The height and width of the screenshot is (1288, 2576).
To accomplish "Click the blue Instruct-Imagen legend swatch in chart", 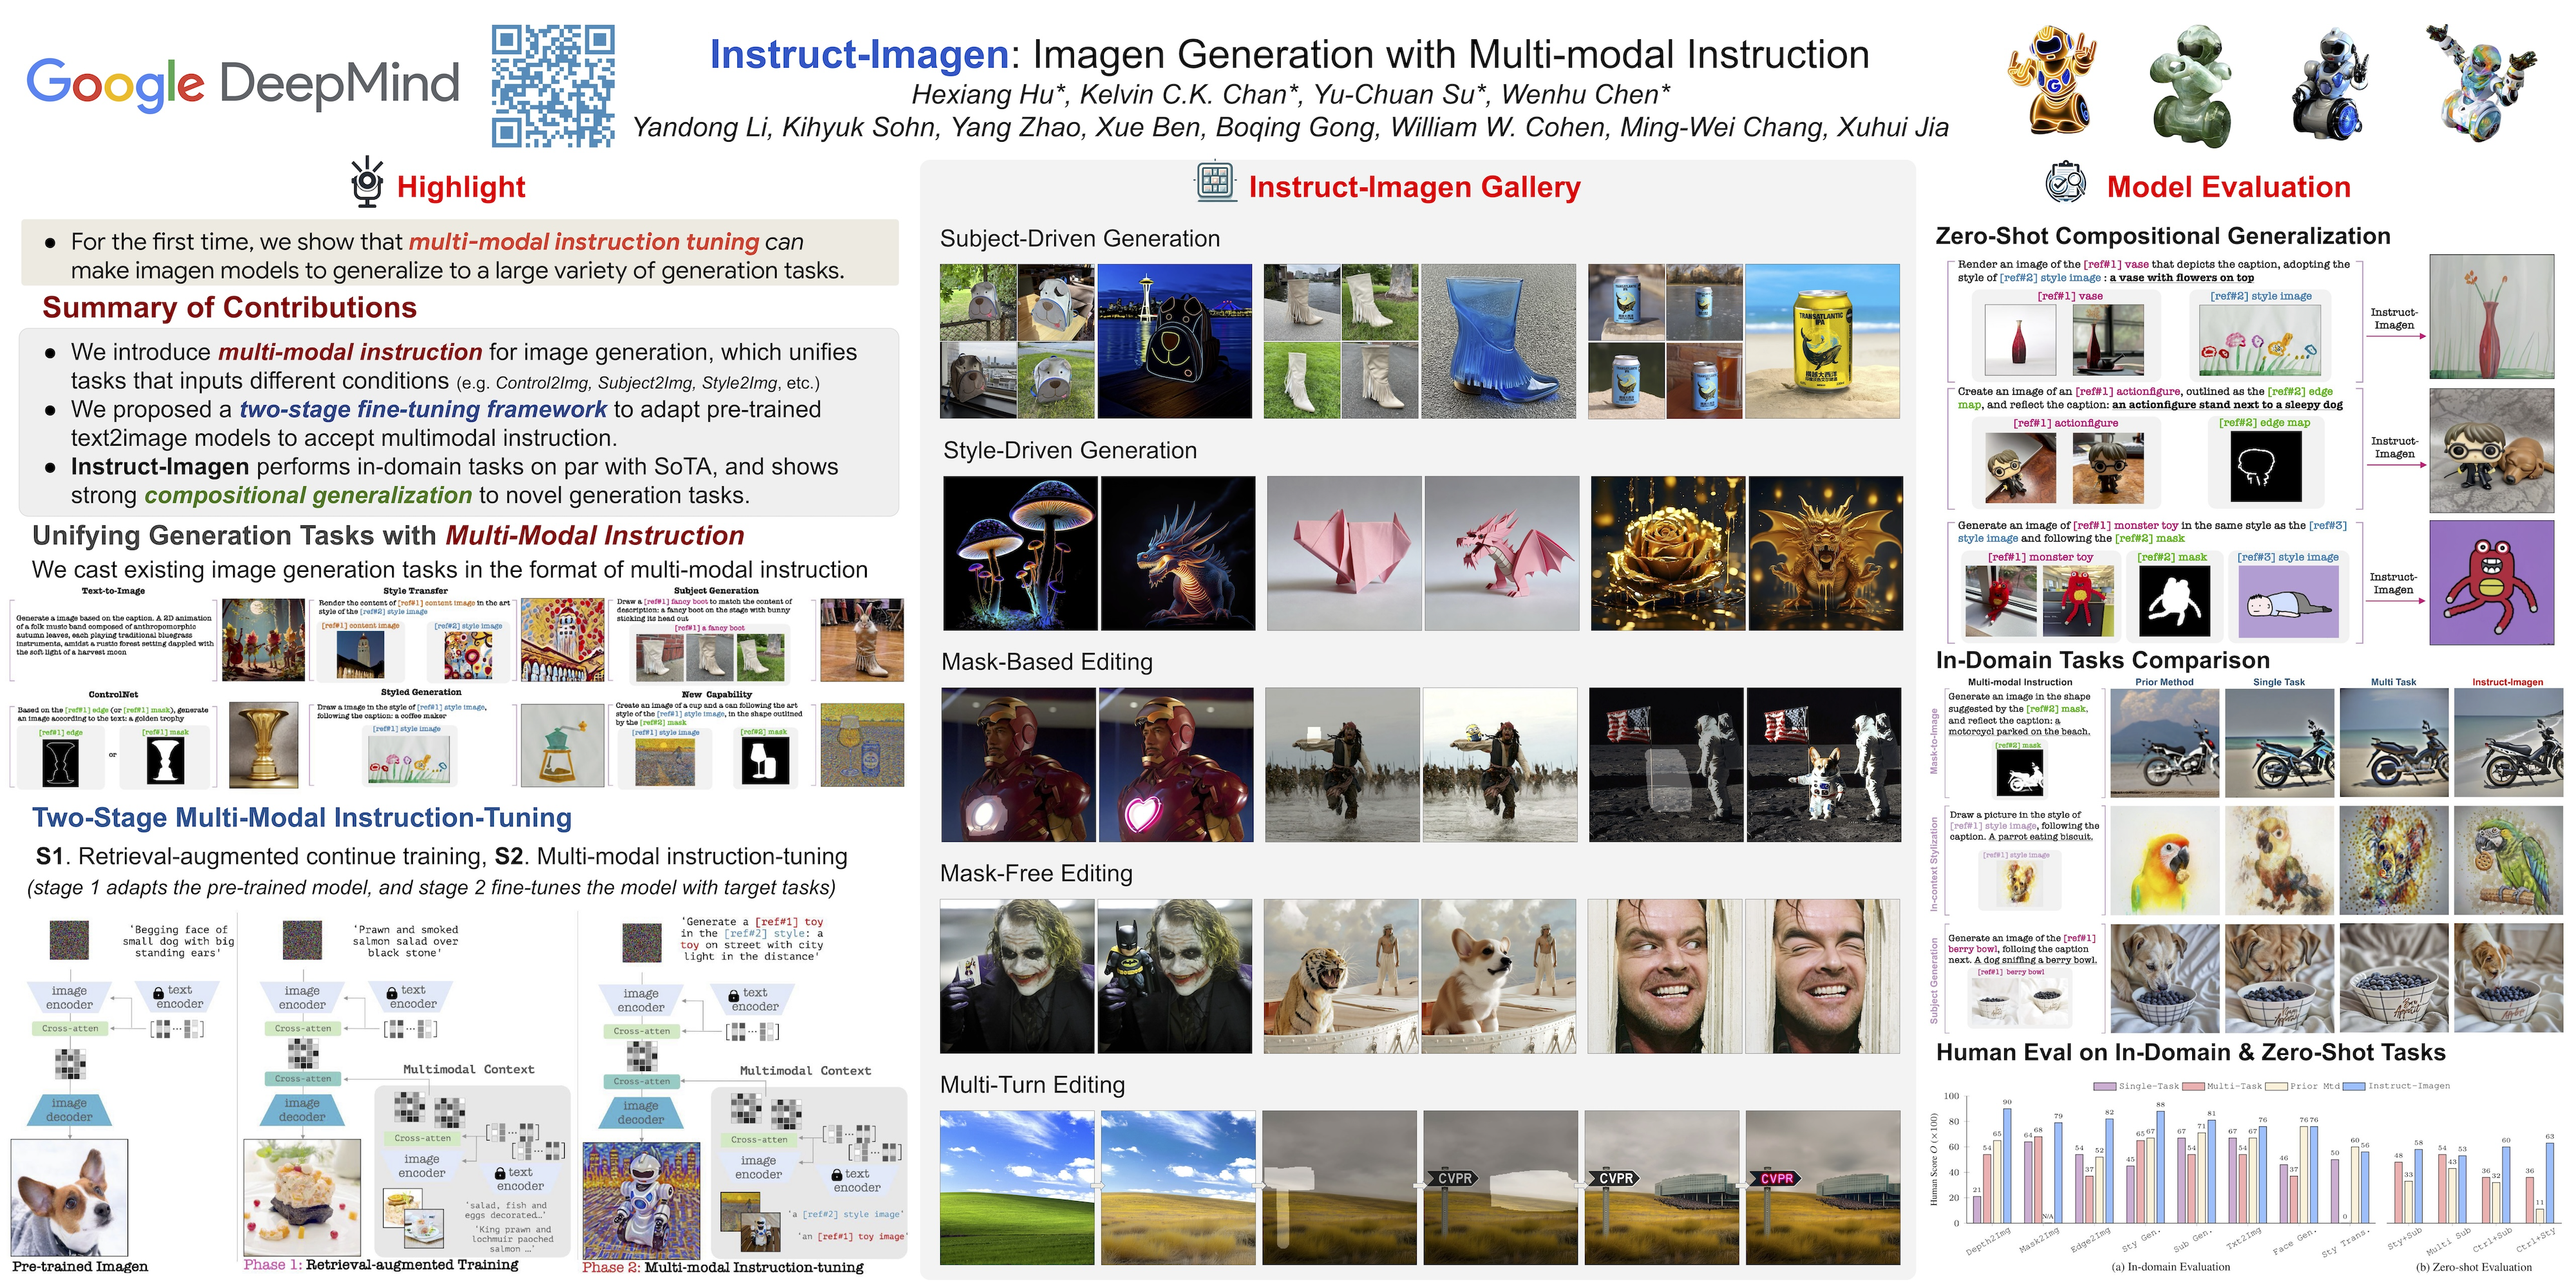I will click(2354, 1086).
